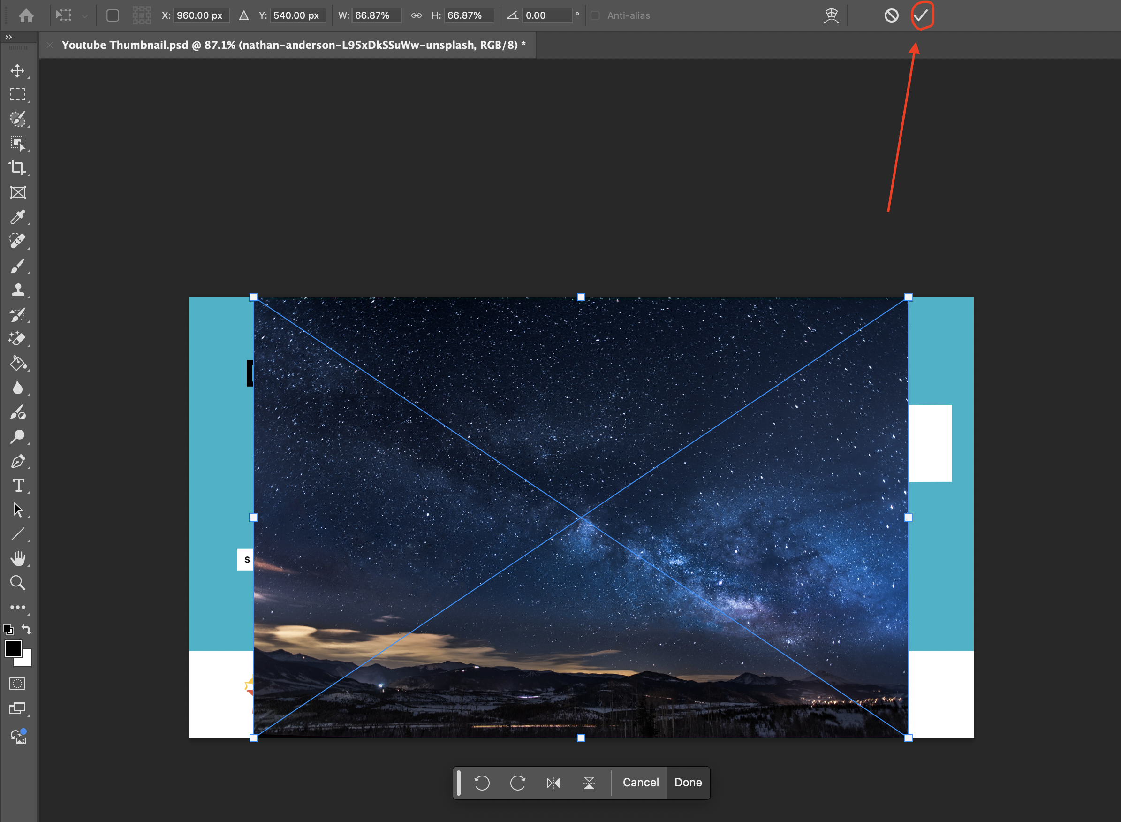Select the Crop tool
1121x822 pixels.
click(18, 167)
